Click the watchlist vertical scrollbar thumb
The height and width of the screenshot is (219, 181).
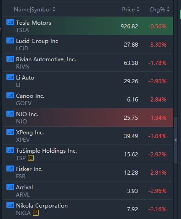176,140
